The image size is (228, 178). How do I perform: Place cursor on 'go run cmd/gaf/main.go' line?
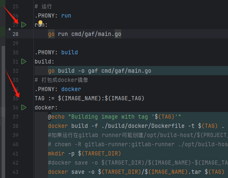(85, 34)
